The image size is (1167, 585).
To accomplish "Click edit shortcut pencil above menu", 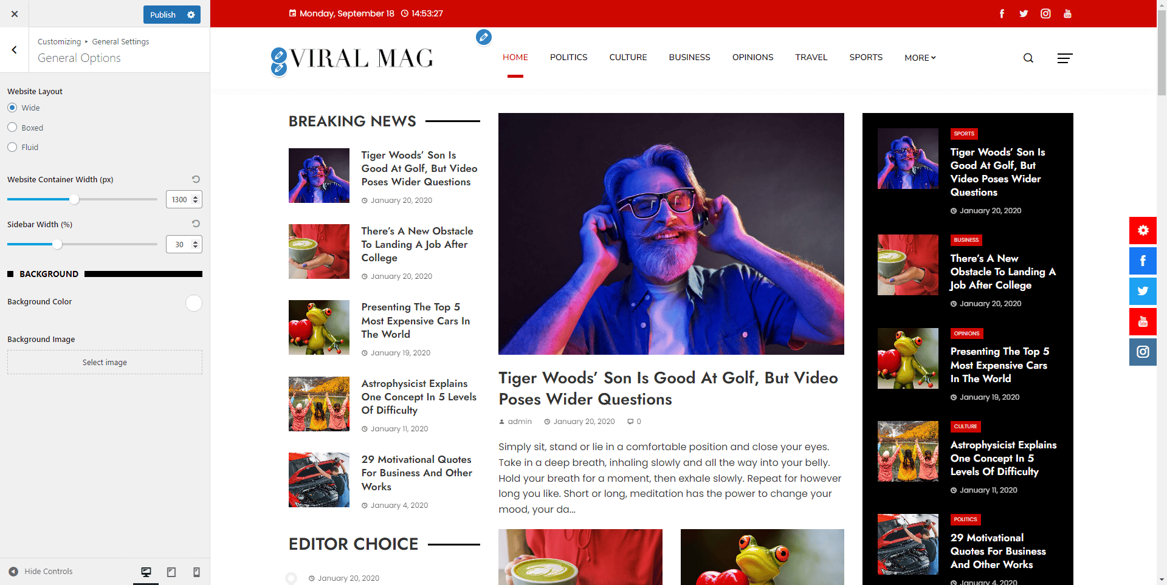I will 484,37.
